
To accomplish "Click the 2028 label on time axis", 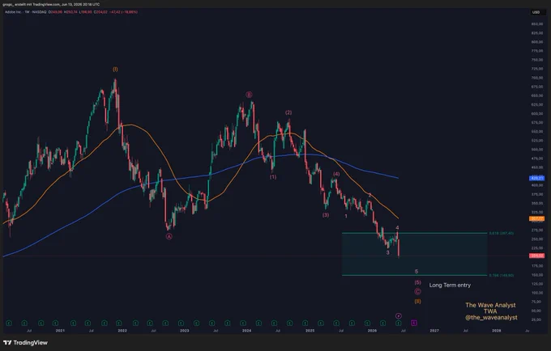I will pyautogui.click(x=497, y=330).
